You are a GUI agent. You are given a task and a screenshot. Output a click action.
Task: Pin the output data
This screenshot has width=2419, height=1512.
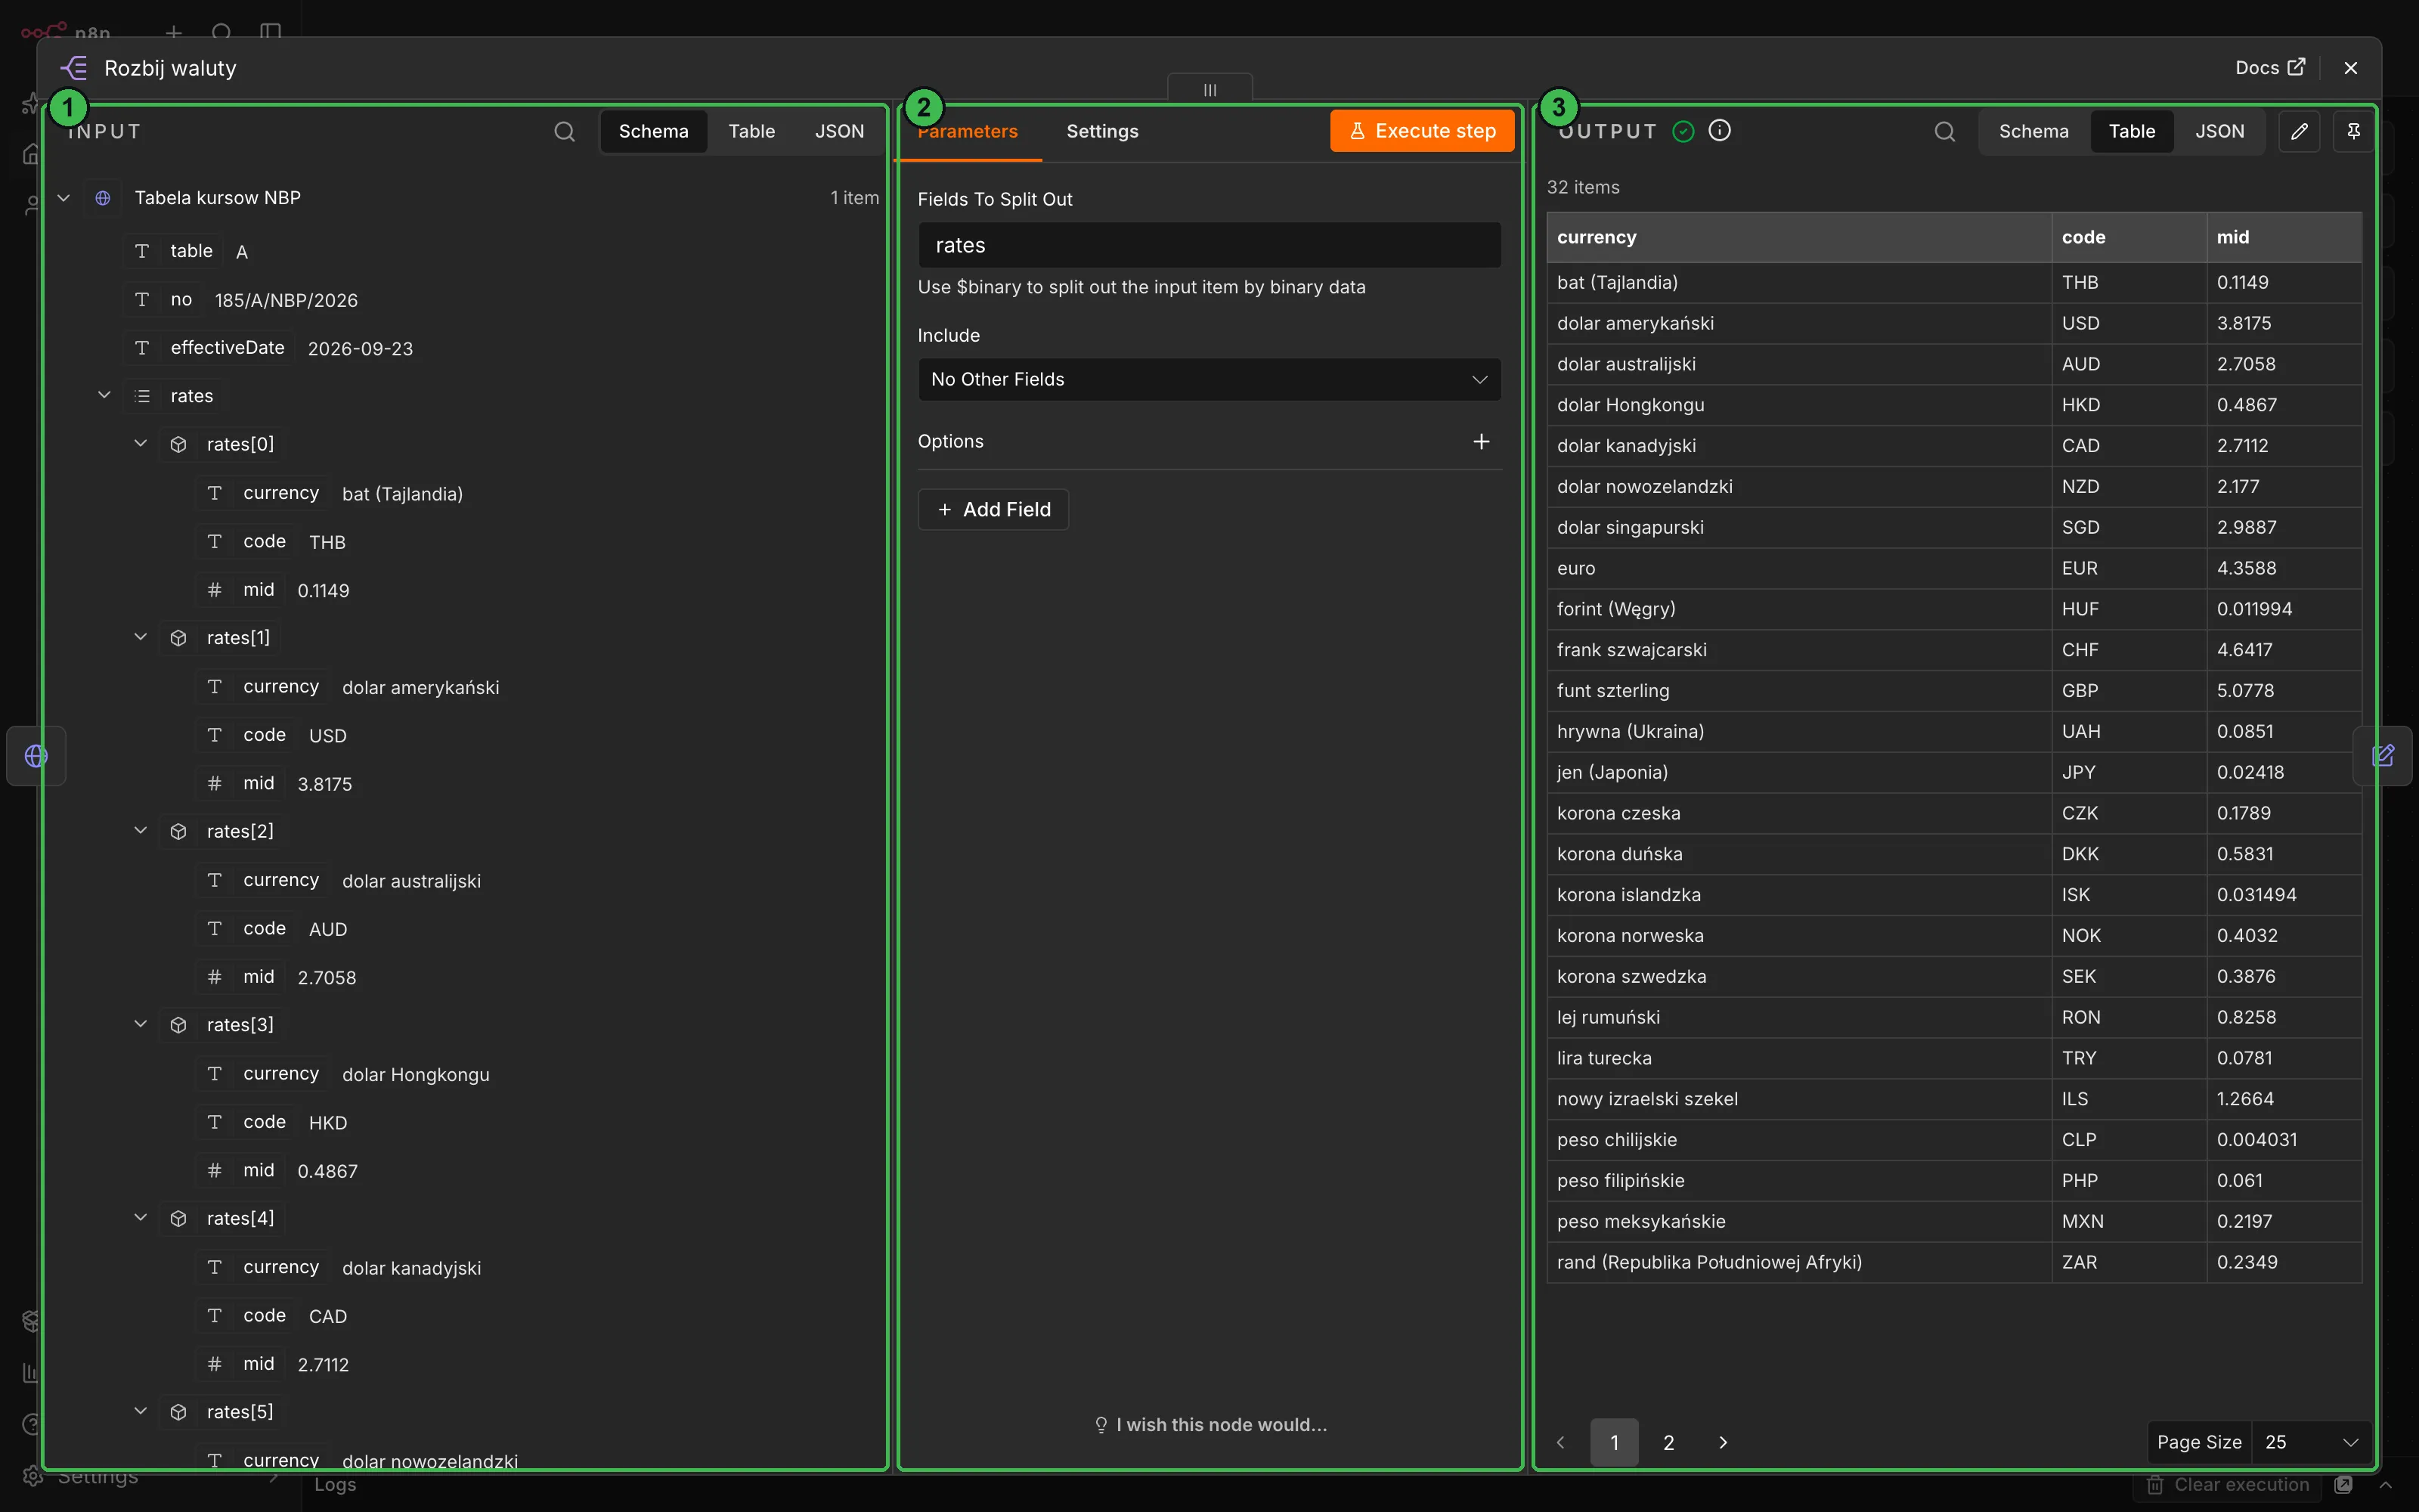coord(2353,131)
